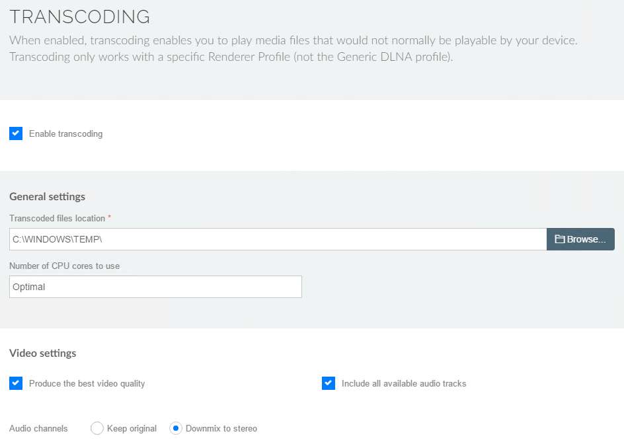This screenshot has height=448, width=624.
Task: Focus the Transcoded files location path field
Action: [x=278, y=239]
